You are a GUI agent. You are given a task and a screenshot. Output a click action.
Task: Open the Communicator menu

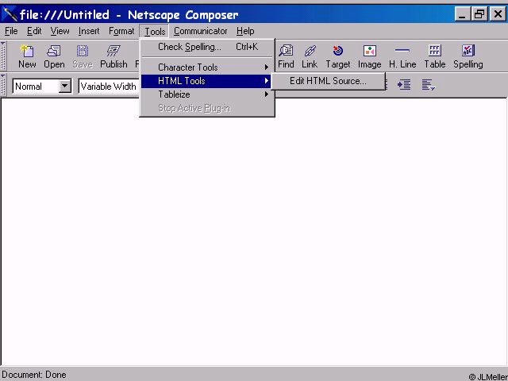coord(201,31)
